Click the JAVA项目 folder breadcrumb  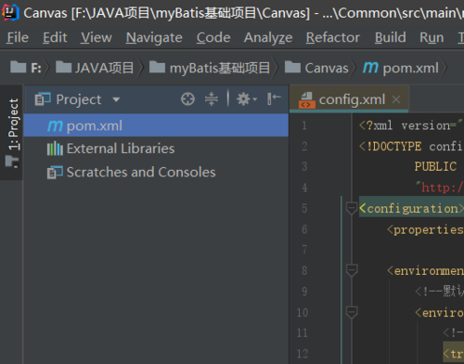[95, 68]
